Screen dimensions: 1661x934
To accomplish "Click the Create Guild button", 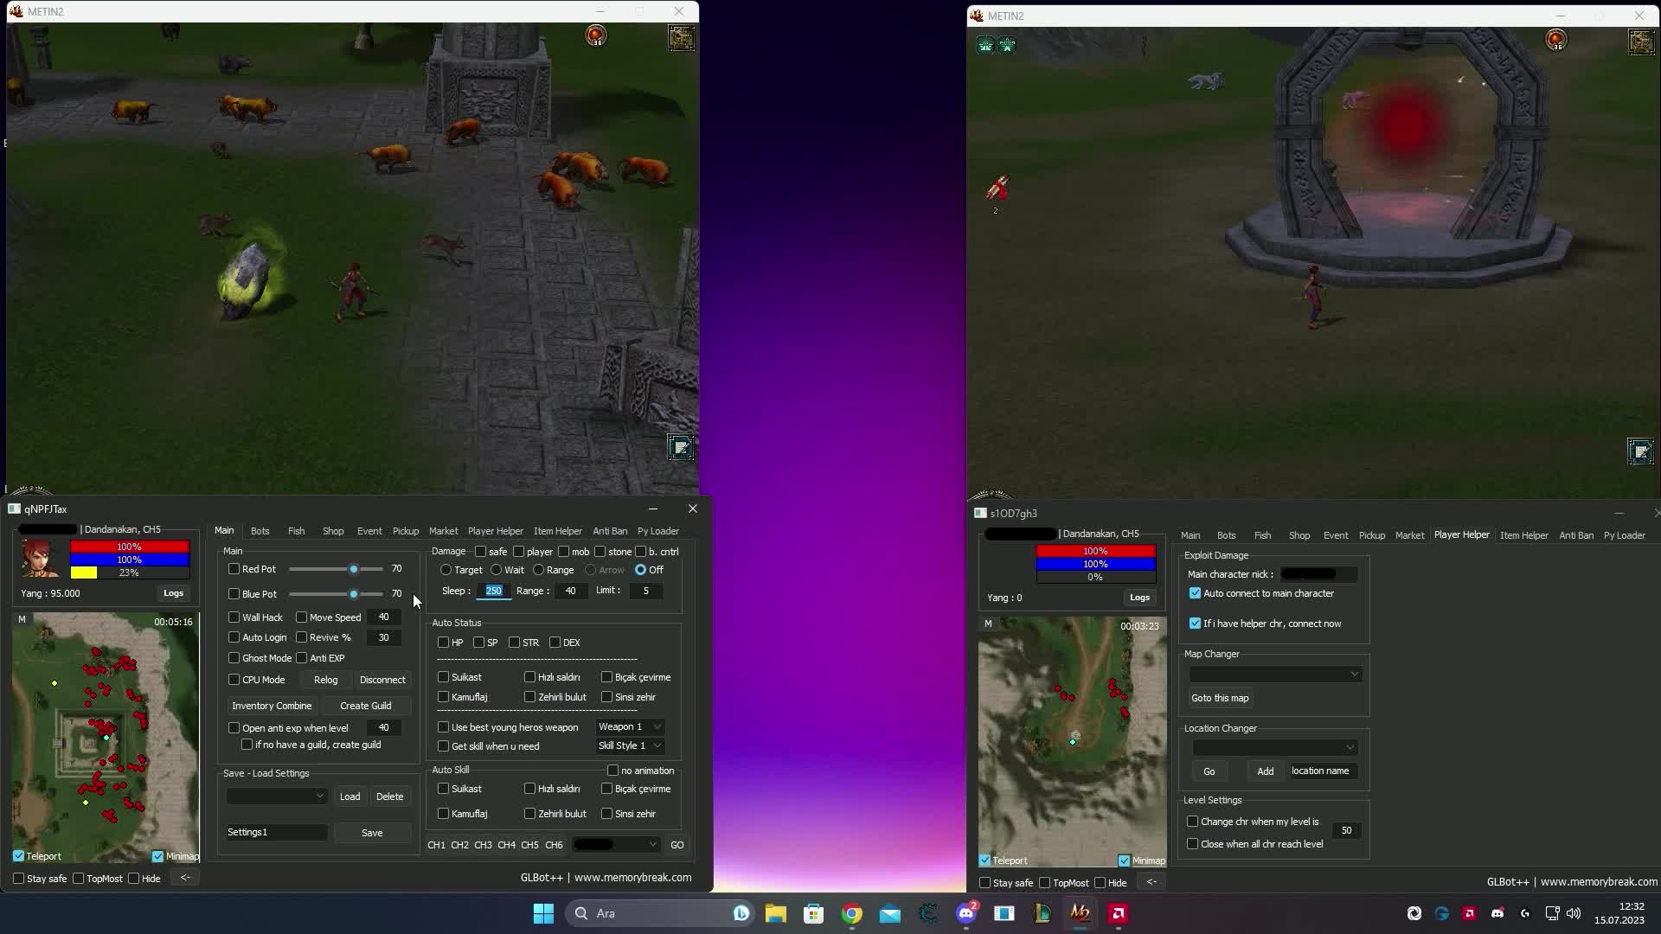I will pyautogui.click(x=364, y=705).
